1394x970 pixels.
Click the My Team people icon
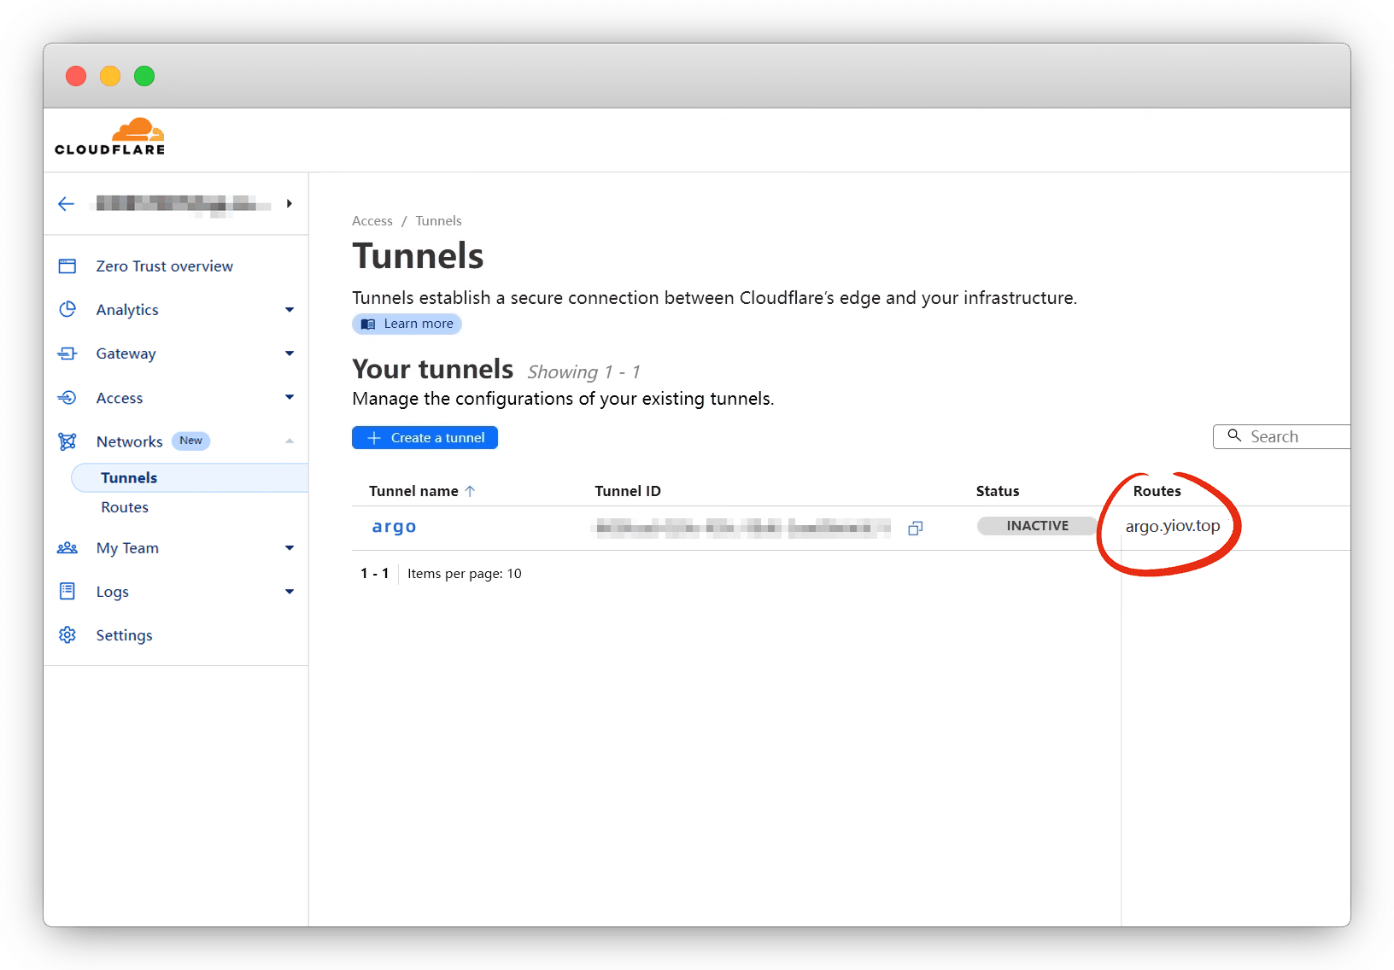point(67,548)
